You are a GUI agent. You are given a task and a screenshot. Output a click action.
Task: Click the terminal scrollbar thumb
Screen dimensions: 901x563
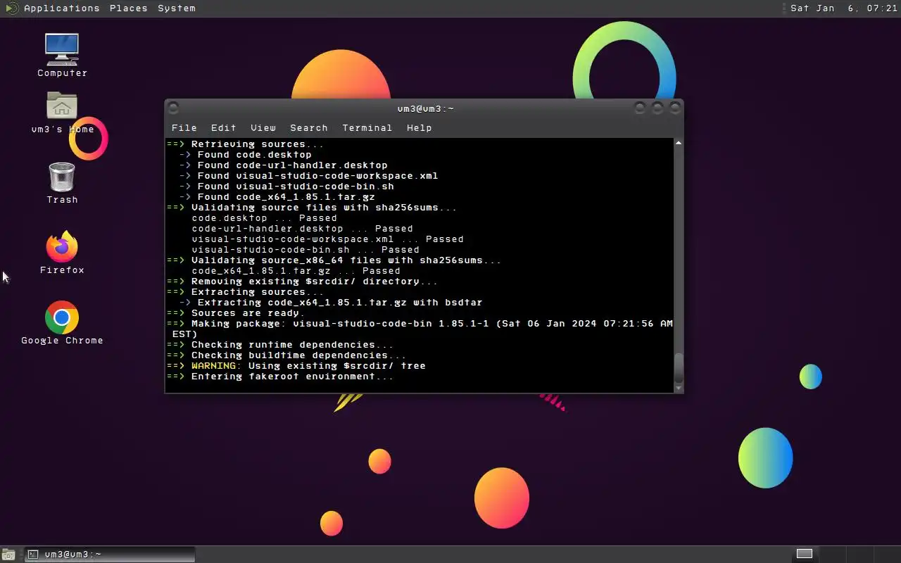pyautogui.click(x=679, y=367)
